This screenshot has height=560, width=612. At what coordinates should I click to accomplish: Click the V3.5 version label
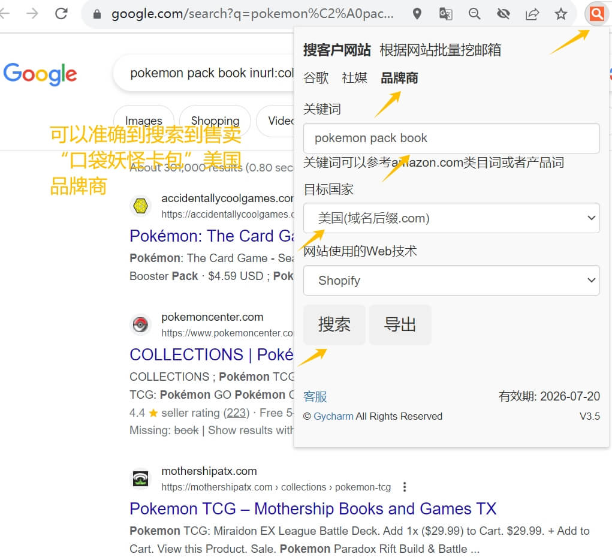click(x=589, y=416)
